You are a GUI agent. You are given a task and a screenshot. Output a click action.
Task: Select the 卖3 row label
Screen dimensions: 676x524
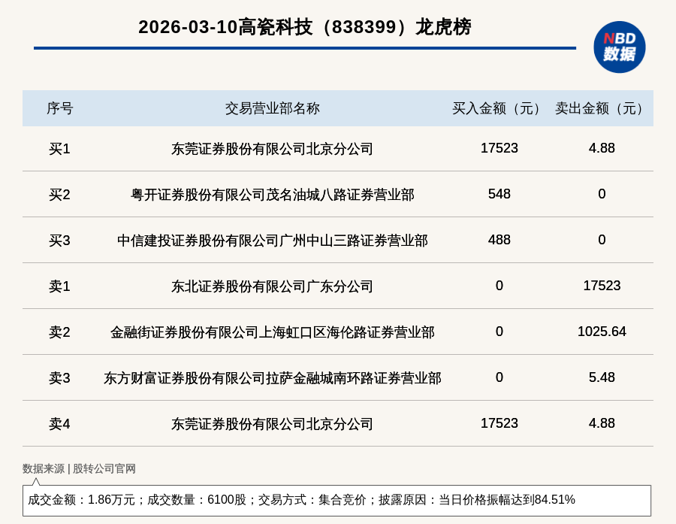pyautogui.click(x=59, y=378)
